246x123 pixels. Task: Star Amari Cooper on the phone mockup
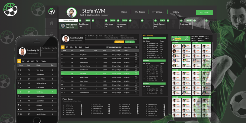point(18,96)
